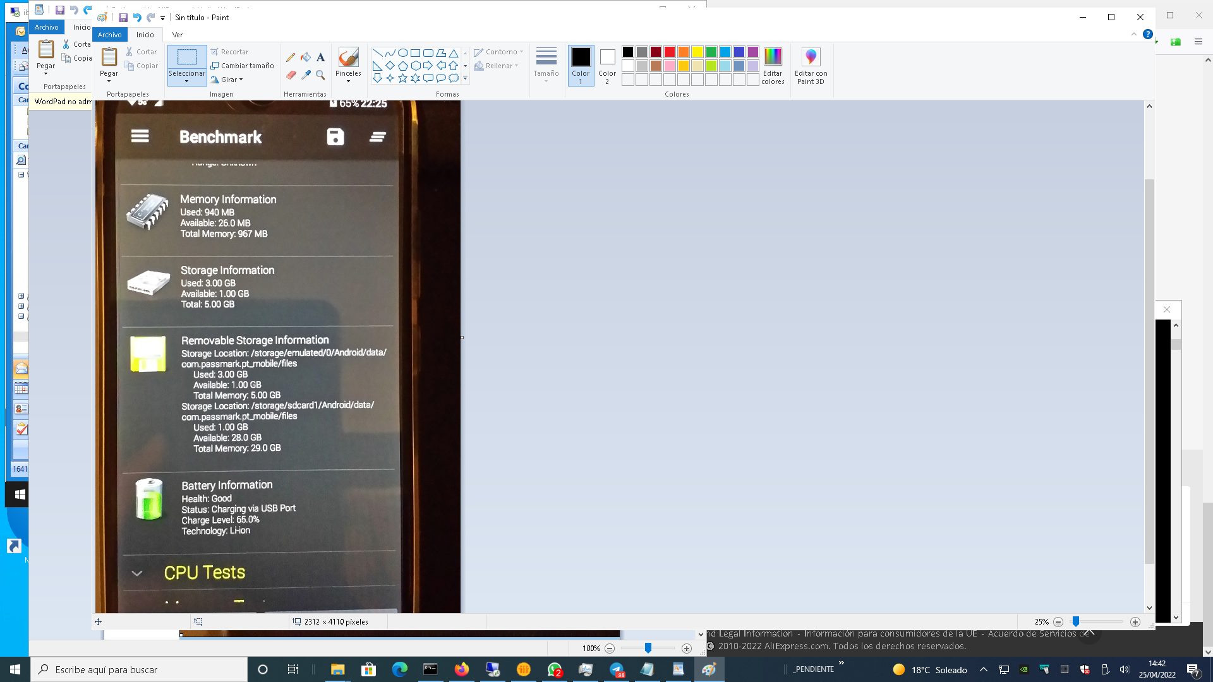This screenshot has width=1213, height=682.
Task: Select the Magnifier tool
Action: pyautogui.click(x=321, y=75)
